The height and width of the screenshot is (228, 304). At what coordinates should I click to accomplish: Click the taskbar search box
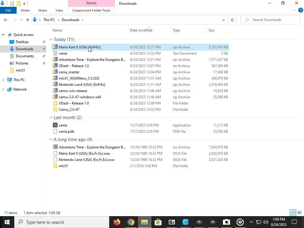pos(62,222)
